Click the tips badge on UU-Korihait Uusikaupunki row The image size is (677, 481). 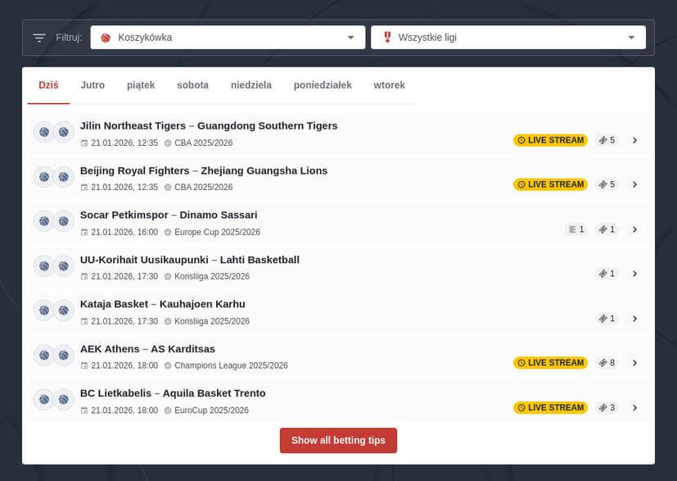(x=607, y=274)
